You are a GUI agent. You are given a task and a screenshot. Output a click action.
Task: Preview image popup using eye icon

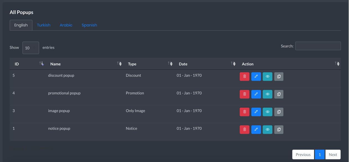pos(267,112)
